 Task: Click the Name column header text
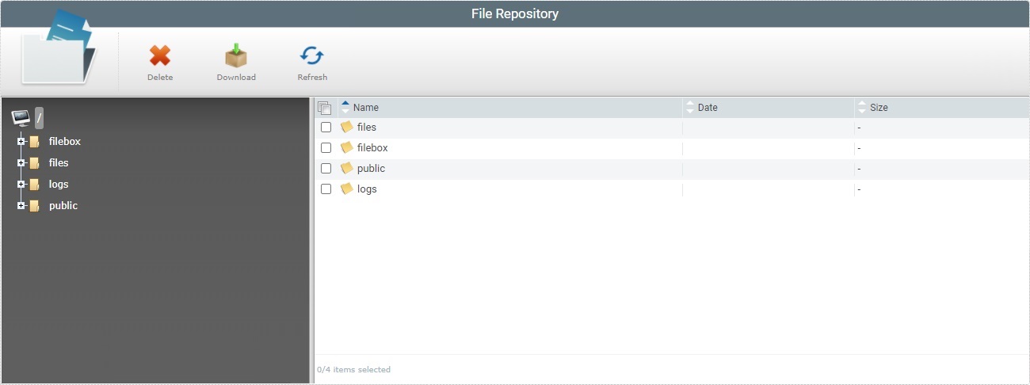pos(366,108)
